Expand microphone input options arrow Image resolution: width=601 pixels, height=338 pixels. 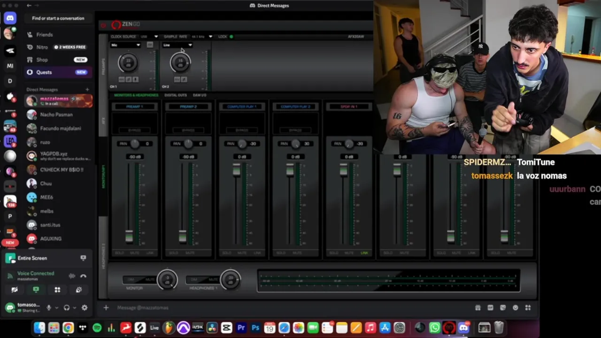coord(56,308)
